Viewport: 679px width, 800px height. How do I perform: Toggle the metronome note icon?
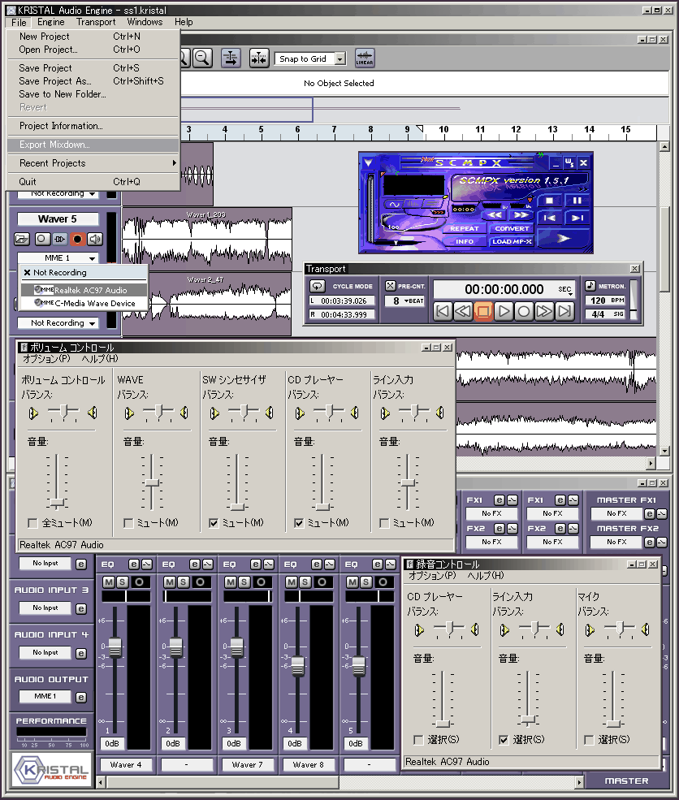tap(590, 286)
